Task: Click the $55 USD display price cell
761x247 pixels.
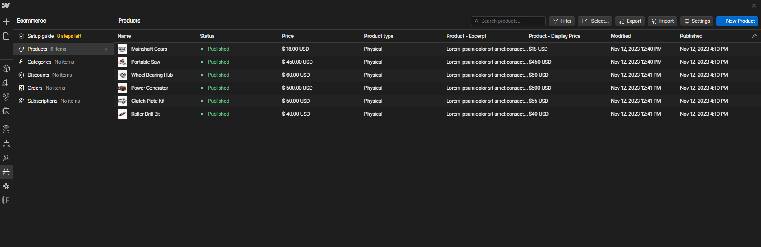Action: 539,101
